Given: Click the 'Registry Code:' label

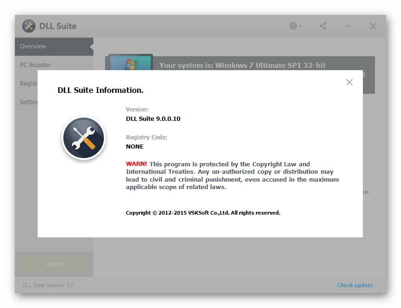Looking at the screenshot, I should (x=146, y=137).
